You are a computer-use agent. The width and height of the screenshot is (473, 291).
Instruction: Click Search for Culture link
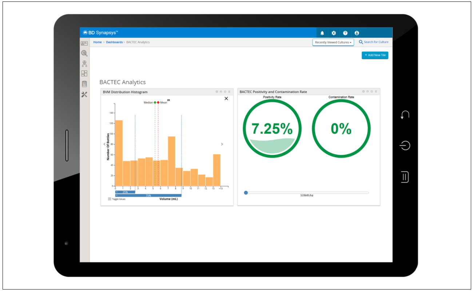(376, 42)
